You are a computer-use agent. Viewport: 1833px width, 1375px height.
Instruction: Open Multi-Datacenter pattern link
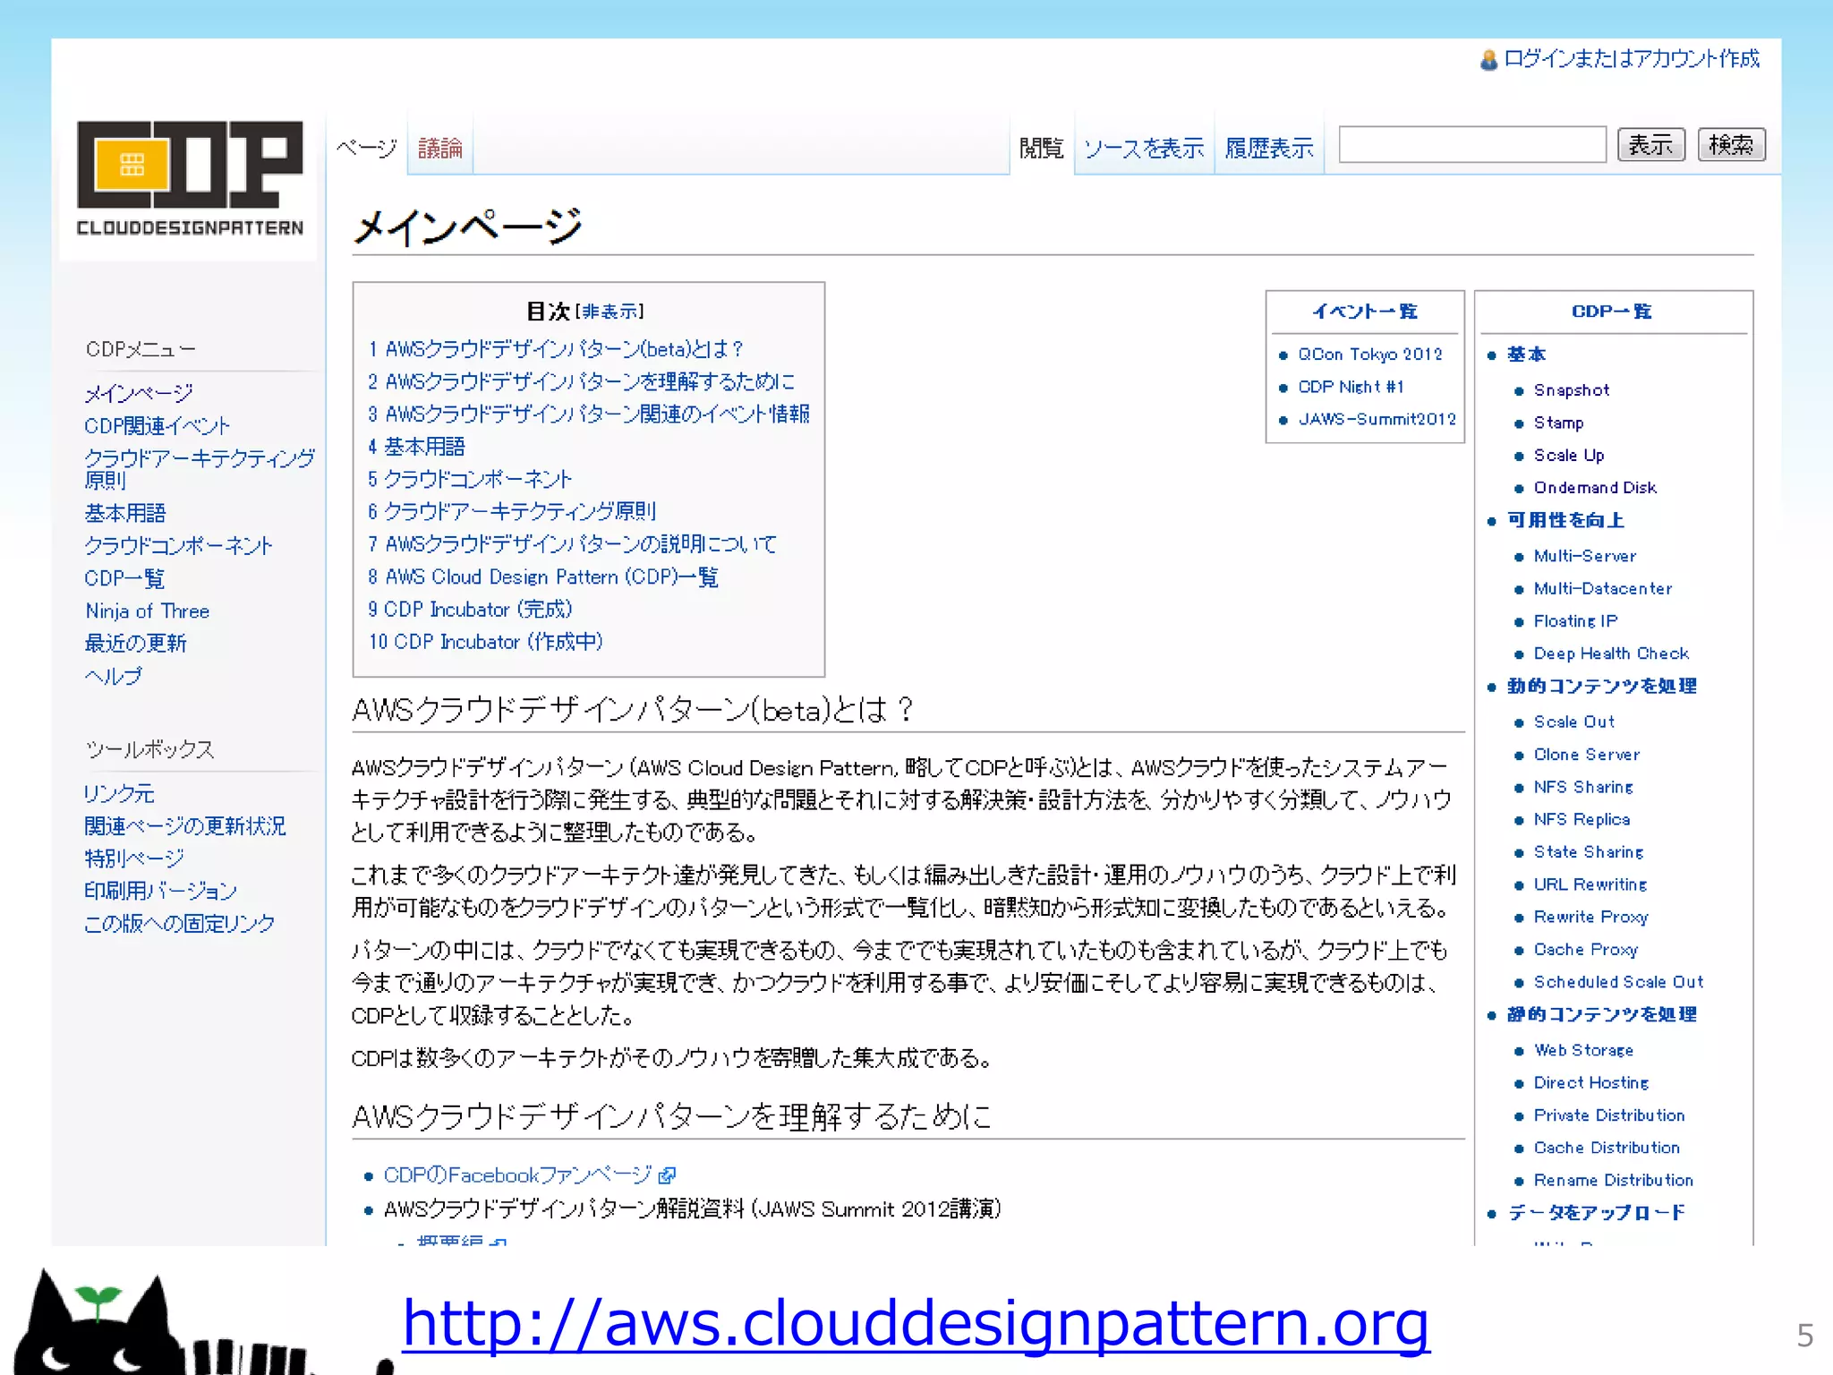(x=1602, y=589)
